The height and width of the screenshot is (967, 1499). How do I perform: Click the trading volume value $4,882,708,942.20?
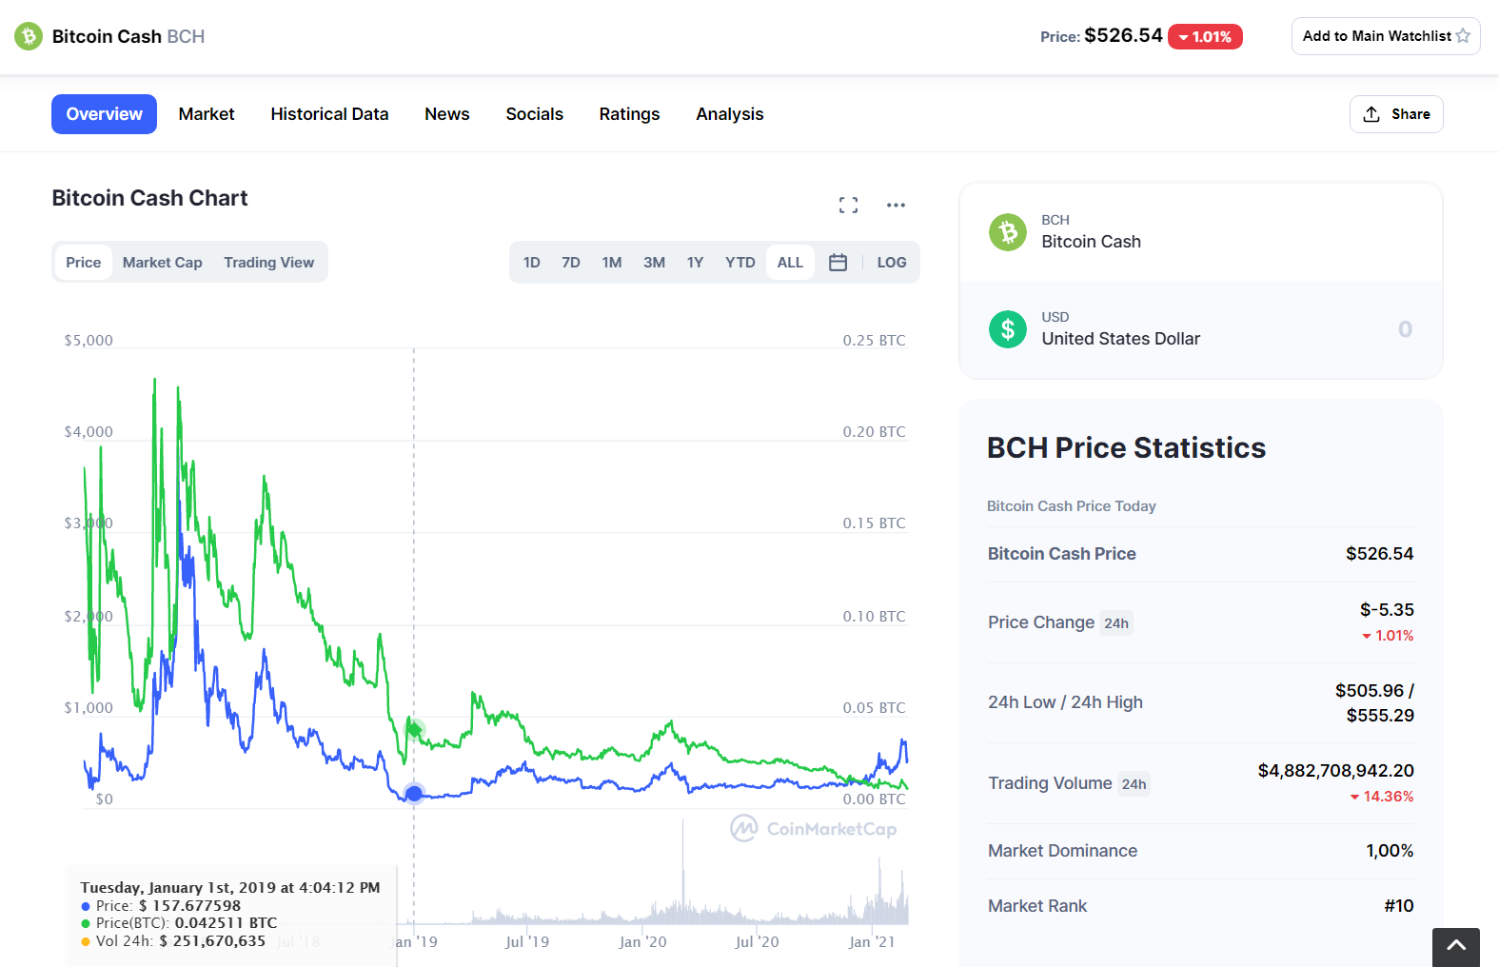click(x=1336, y=771)
